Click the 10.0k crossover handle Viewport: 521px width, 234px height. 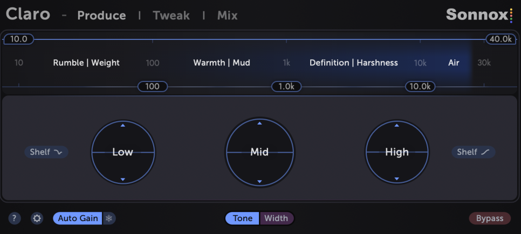[420, 86]
